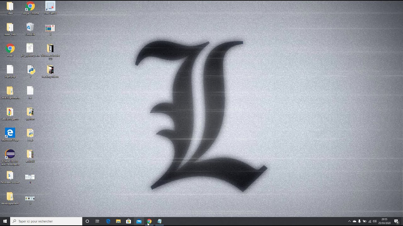The width and height of the screenshot is (403, 226).
Task: Open Task View on the taskbar
Action: 98,221
